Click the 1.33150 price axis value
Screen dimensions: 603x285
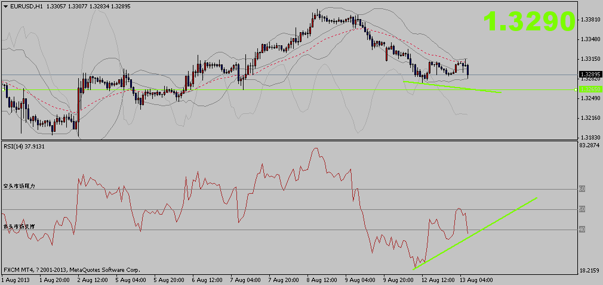(x=590, y=59)
